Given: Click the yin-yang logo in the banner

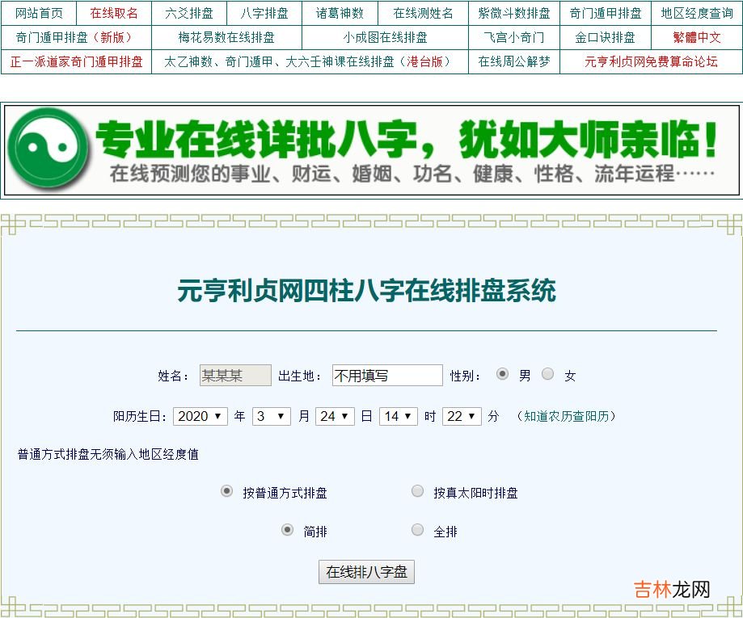Looking at the screenshot, I should [x=47, y=149].
